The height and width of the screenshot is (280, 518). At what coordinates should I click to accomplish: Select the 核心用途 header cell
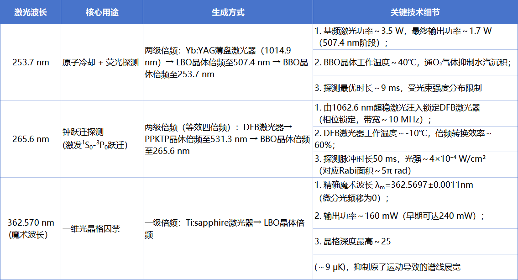102,12
